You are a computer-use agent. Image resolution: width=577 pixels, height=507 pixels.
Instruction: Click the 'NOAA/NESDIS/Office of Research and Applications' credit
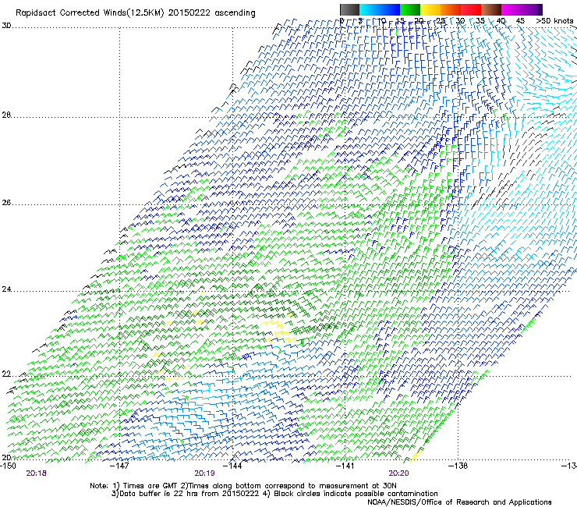point(459,502)
